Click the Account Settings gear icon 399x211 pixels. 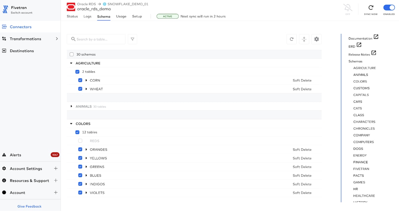(x=4, y=168)
